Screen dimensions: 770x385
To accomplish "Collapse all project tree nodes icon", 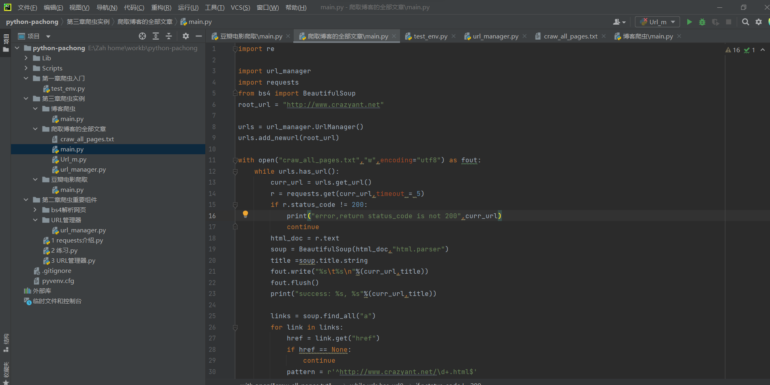I will (x=169, y=36).
